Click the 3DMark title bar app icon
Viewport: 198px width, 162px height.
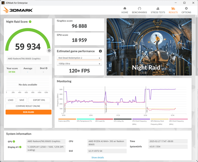3,3
